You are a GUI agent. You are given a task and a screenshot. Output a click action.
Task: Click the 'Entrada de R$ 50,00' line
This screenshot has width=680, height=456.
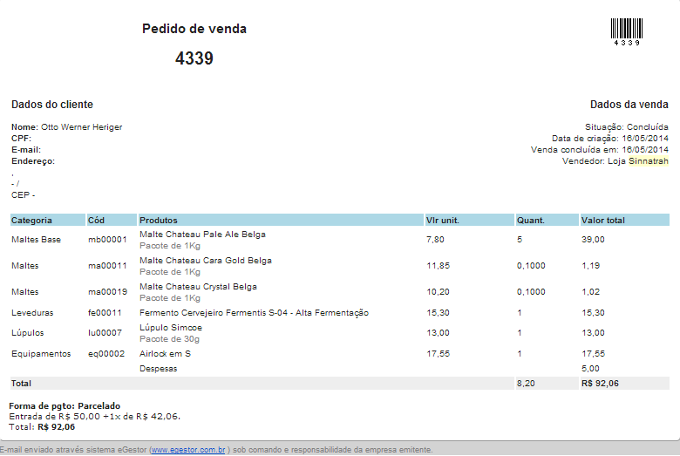pos(94,417)
